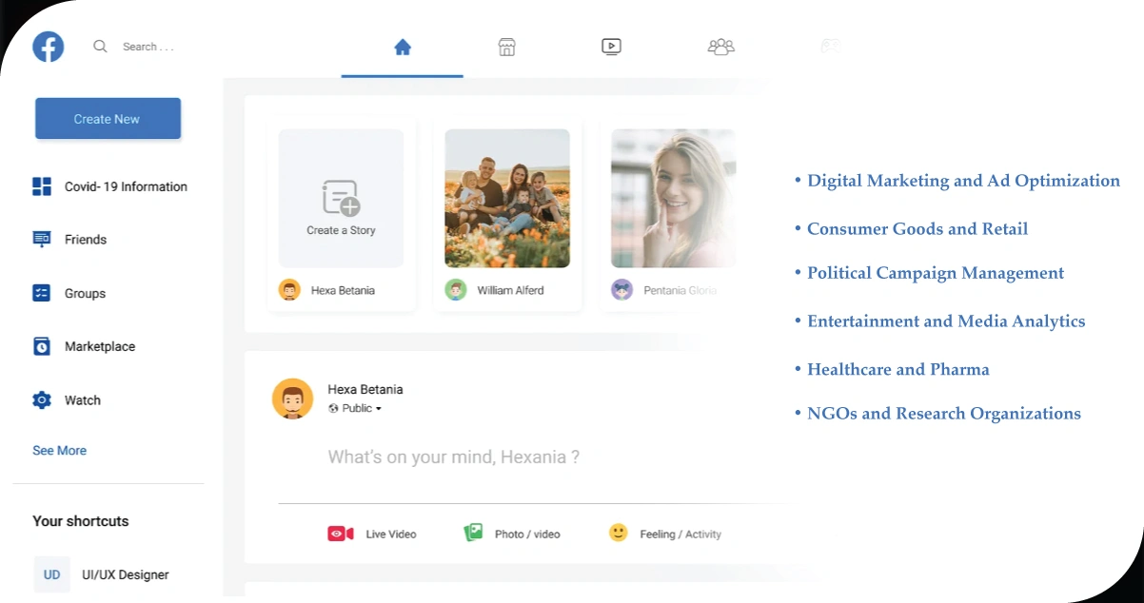Open the Groups people icon in top navigation
The image size is (1144, 603).
click(720, 47)
